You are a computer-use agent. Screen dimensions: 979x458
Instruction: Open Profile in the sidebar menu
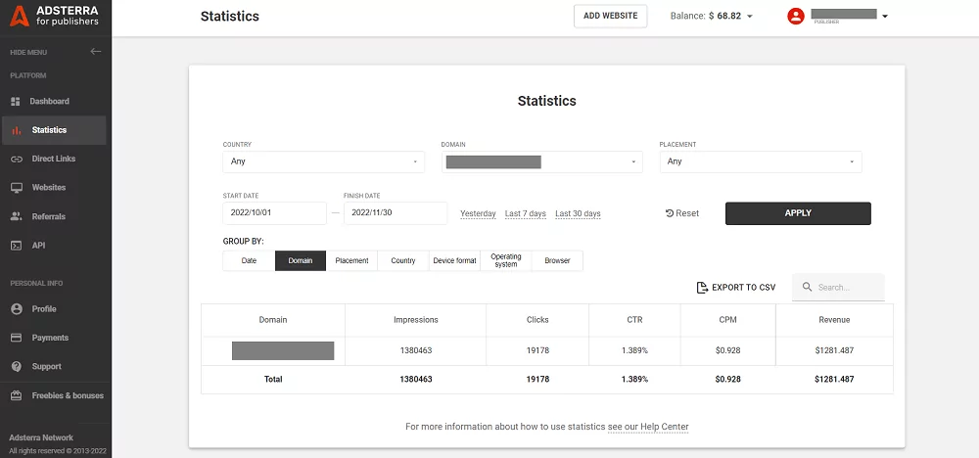point(44,309)
